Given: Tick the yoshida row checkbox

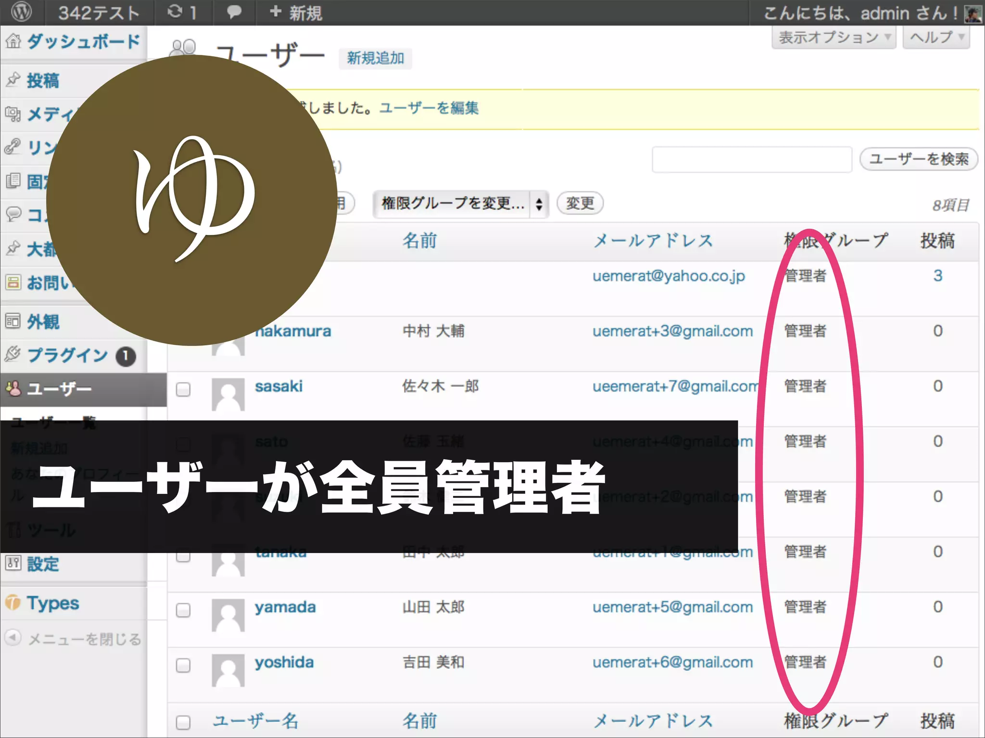Looking at the screenshot, I should 183,665.
